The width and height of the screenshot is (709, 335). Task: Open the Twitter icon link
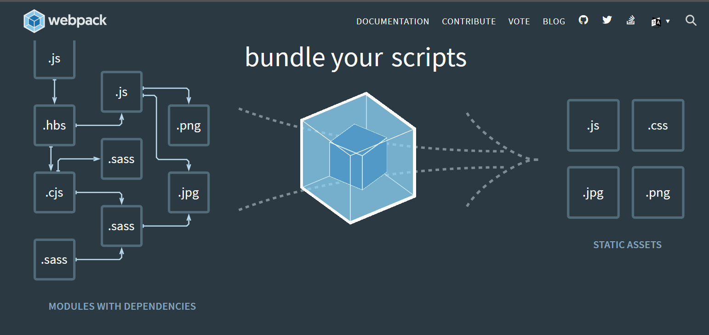[607, 20]
